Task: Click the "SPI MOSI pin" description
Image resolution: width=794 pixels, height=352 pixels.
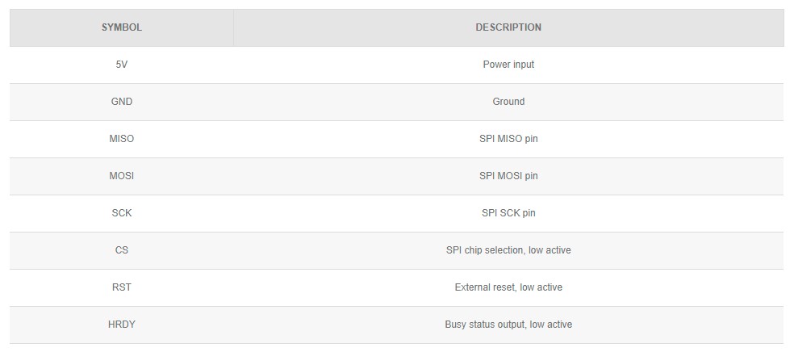Action: pyautogui.click(x=508, y=176)
